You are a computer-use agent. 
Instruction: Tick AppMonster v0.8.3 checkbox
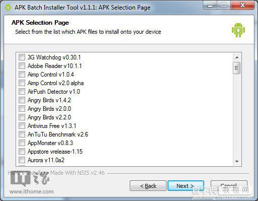click(22, 143)
